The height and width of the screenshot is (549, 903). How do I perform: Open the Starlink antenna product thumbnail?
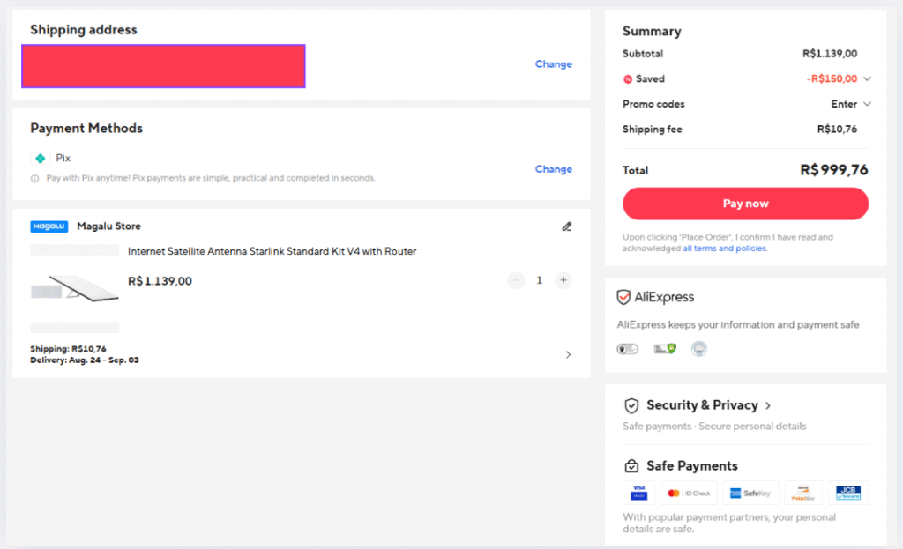(74, 287)
